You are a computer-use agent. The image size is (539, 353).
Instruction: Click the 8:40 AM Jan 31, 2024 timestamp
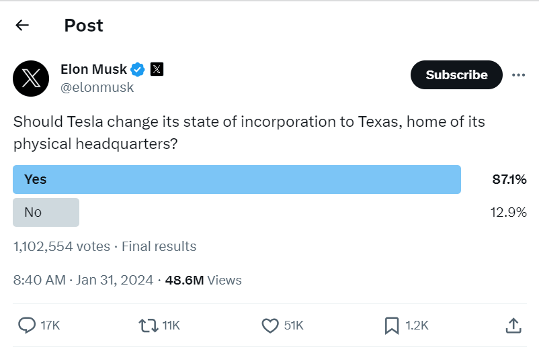[83, 280]
